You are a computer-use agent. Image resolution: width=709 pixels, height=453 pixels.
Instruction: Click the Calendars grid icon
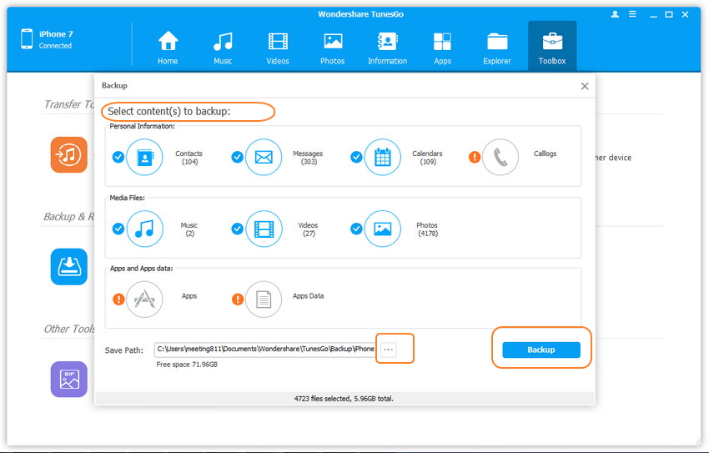pos(382,157)
